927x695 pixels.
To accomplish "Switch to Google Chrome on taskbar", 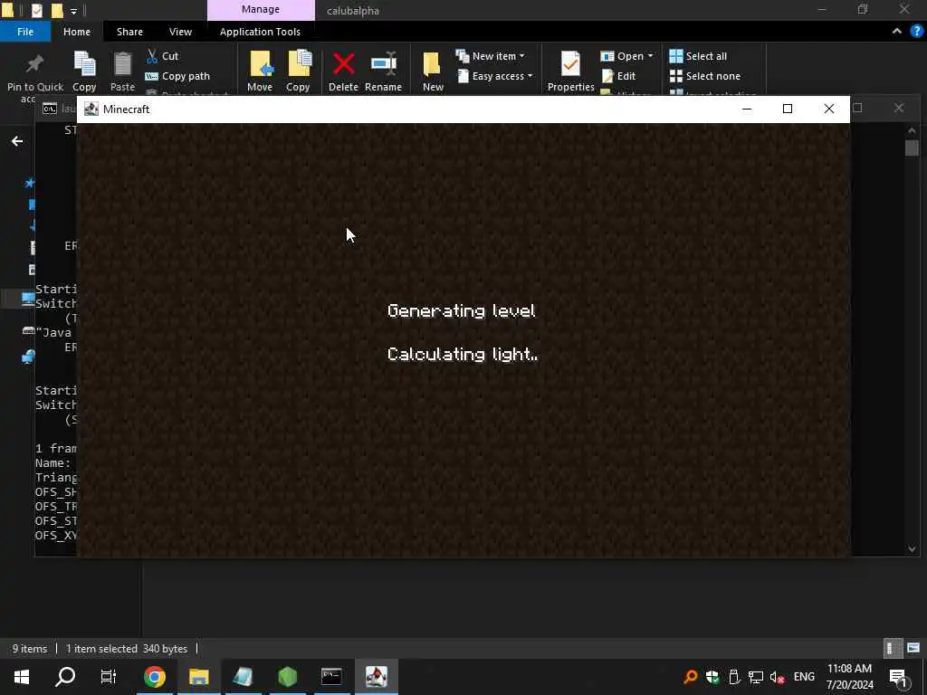I will 154,677.
